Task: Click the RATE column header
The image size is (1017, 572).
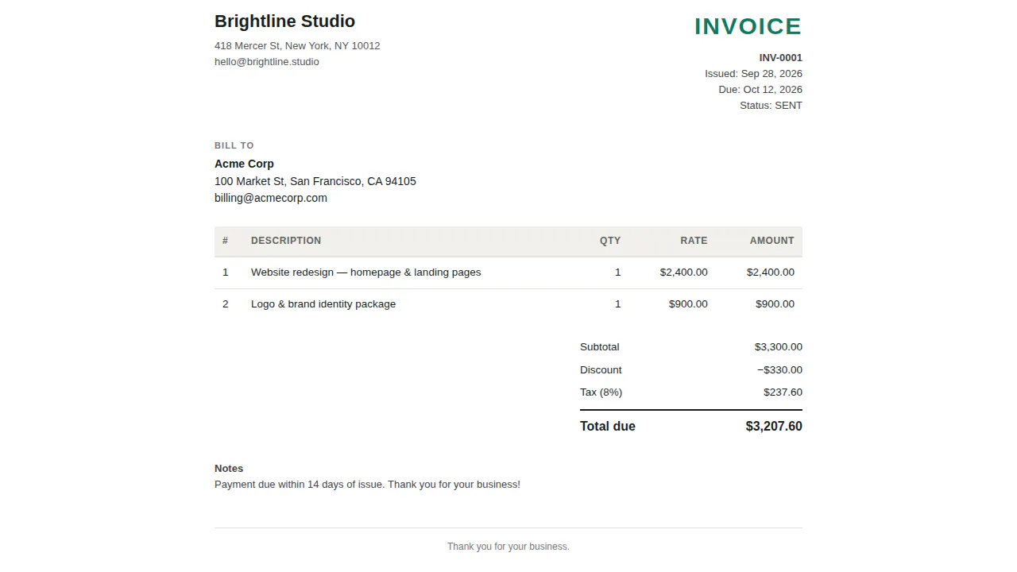Action: 694,241
